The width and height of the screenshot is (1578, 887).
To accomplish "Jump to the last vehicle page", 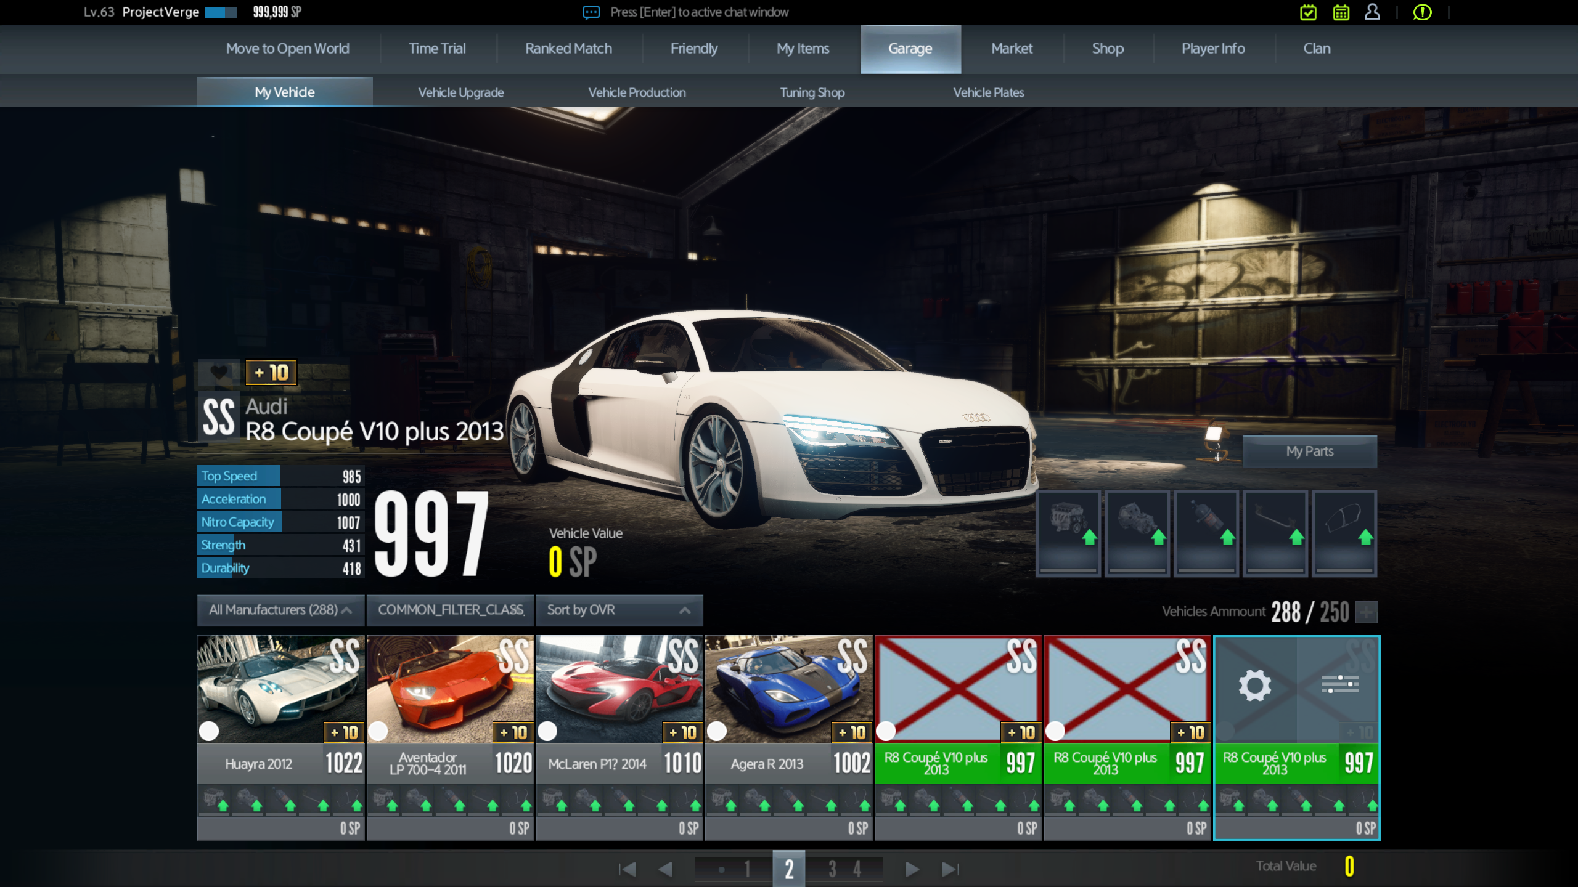I will (x=950, y=869).
